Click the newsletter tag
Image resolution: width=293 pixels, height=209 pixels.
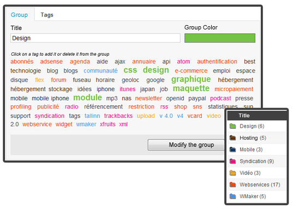click(x=148, y=98)
